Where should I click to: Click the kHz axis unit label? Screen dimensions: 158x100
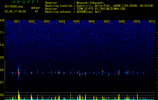2,20
